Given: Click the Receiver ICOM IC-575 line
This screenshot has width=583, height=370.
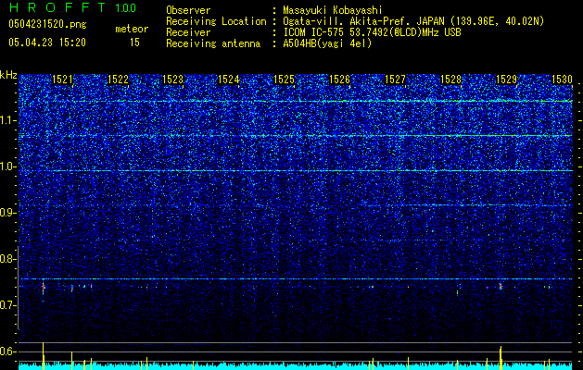Looking at the screenshot, I should point(313,32).
